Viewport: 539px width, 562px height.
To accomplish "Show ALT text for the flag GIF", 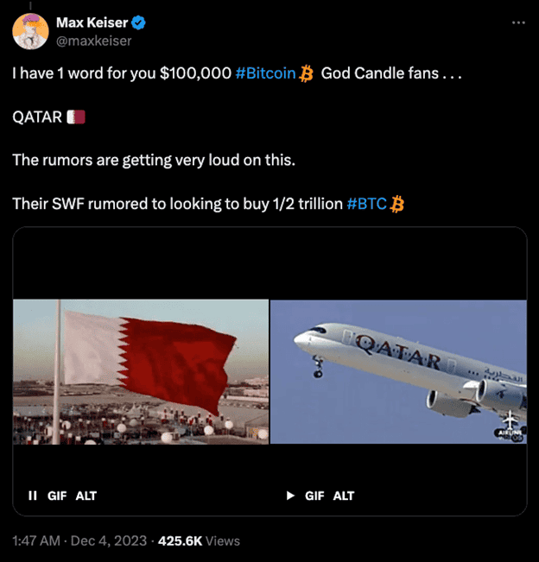I will 86,496.
